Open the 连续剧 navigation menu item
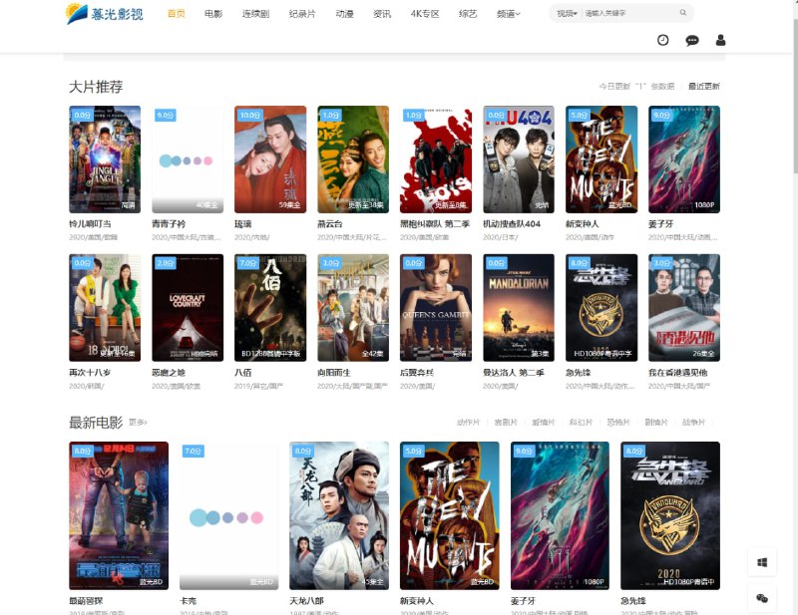This screenshot has width=798, height=615. (255, 14)
